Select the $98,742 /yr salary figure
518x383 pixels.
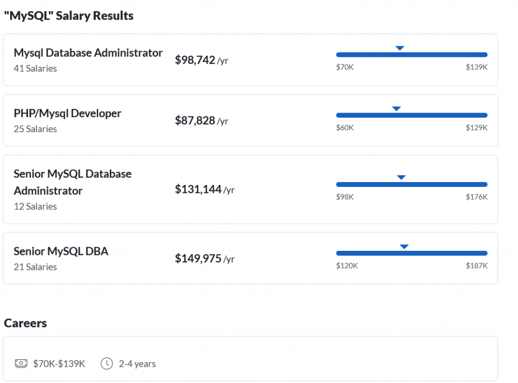201,60
